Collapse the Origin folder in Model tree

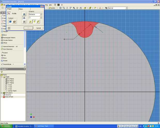pos(2,77)
